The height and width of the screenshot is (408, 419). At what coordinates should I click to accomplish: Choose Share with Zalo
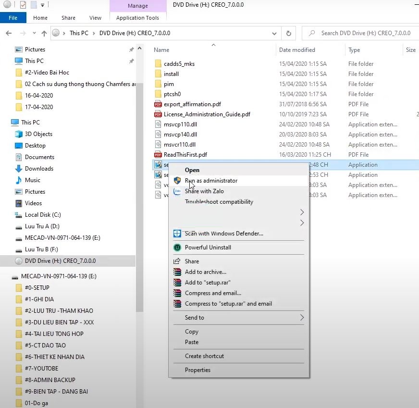pos(239,191)
